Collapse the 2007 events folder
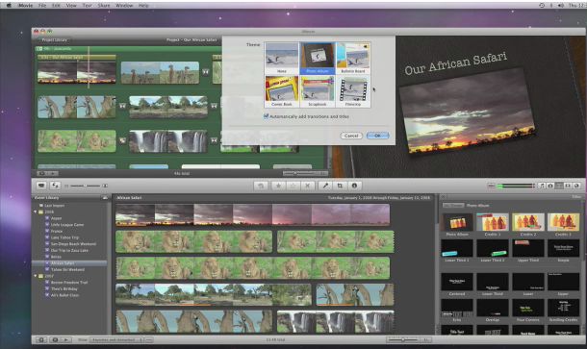This screenshot has height=349, width=587. (x=36, y=276)
